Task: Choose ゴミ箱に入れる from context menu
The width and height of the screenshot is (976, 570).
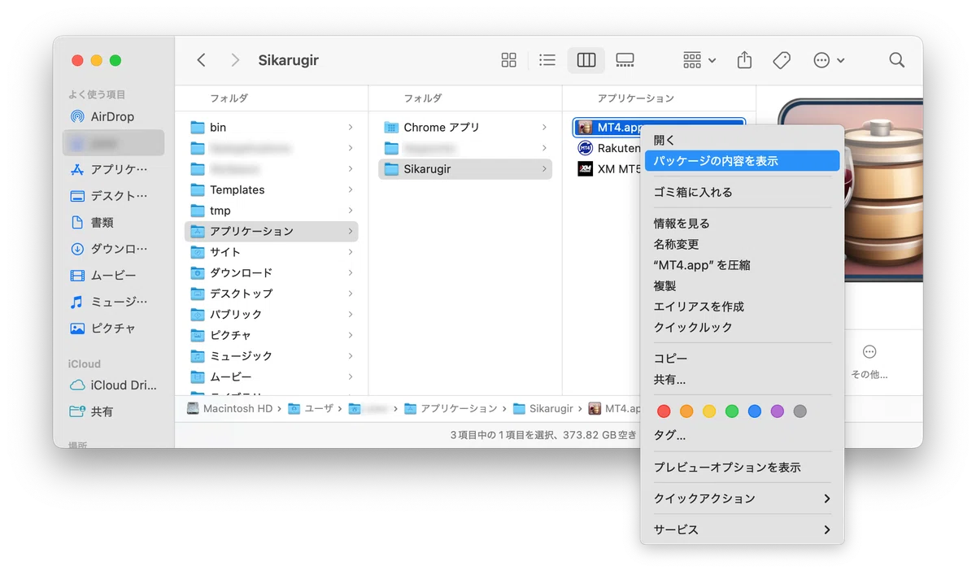Action: 742,192
